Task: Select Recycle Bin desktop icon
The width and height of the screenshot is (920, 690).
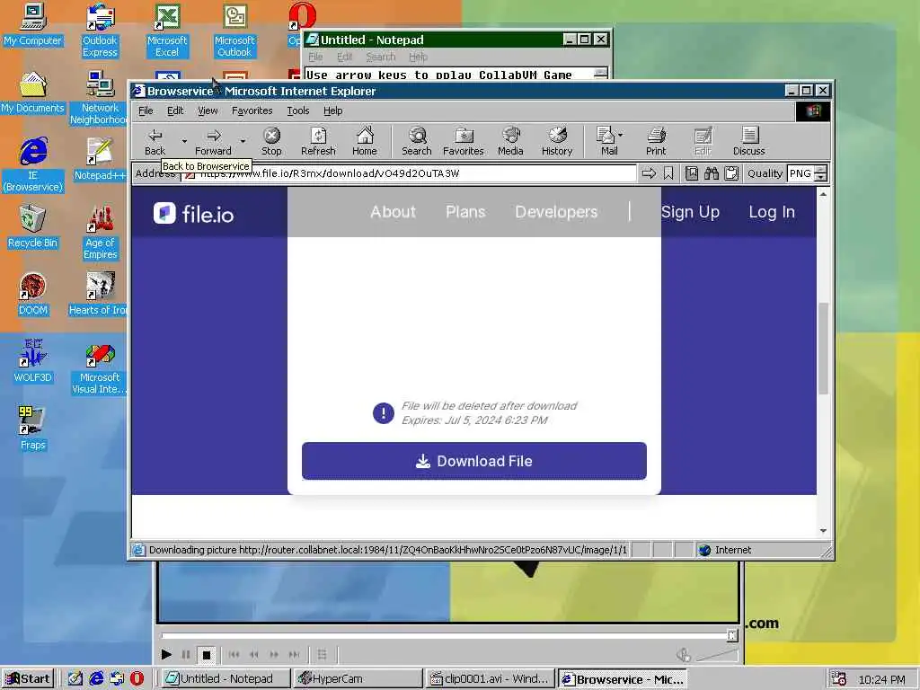Action: click(32, 227)
